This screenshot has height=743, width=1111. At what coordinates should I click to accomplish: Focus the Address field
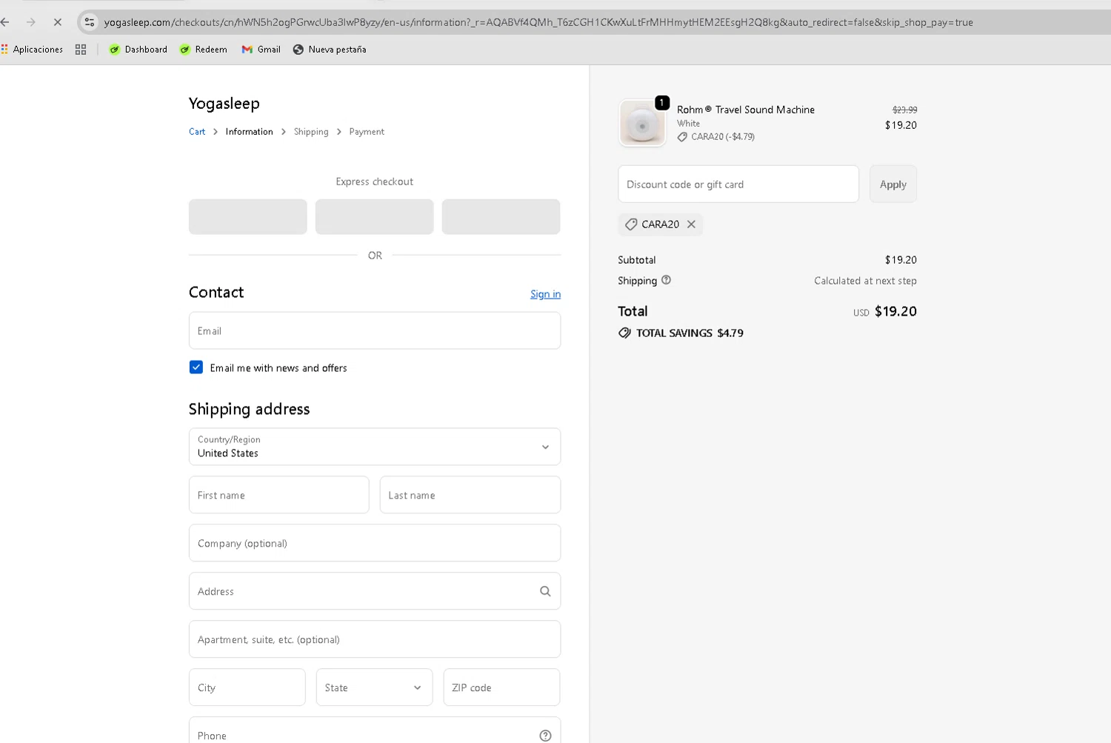click(375, 591)
